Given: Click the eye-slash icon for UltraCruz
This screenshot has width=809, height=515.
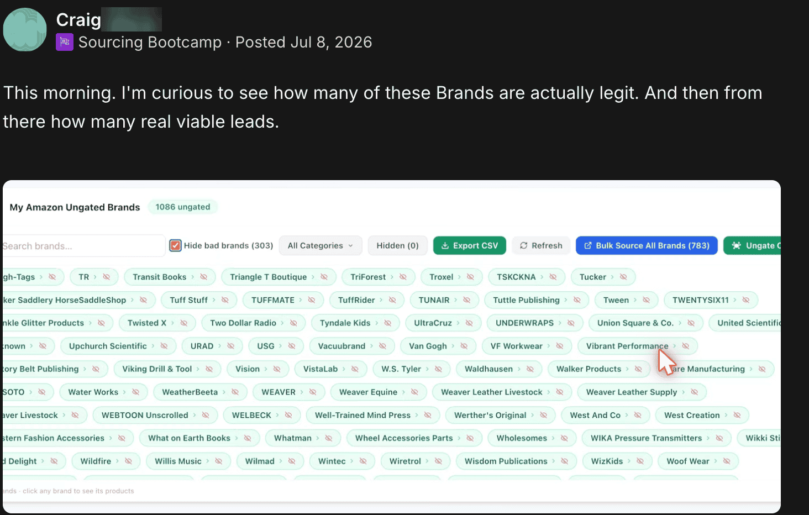Looking at the screenshot, I should point(469,323).
